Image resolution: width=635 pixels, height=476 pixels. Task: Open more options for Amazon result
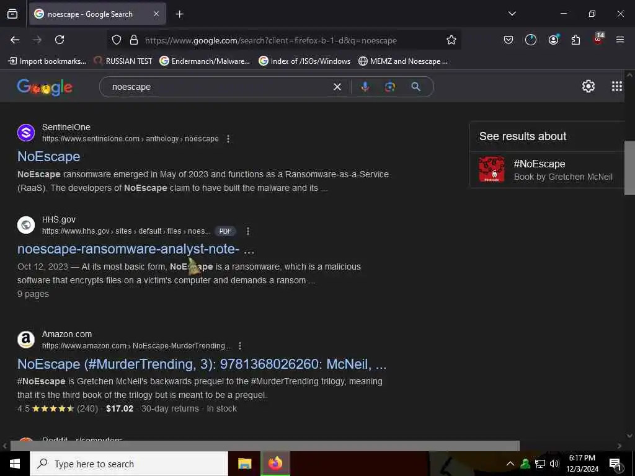(x=240, y=346)
